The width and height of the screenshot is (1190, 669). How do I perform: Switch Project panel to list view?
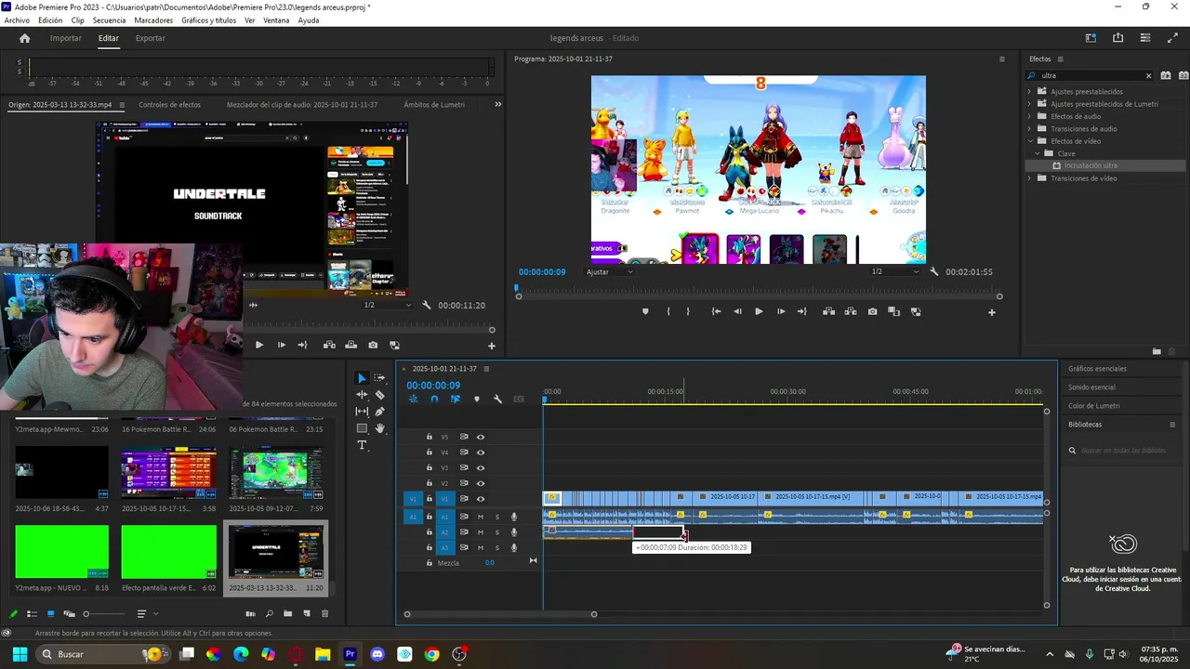coord(32,613)
